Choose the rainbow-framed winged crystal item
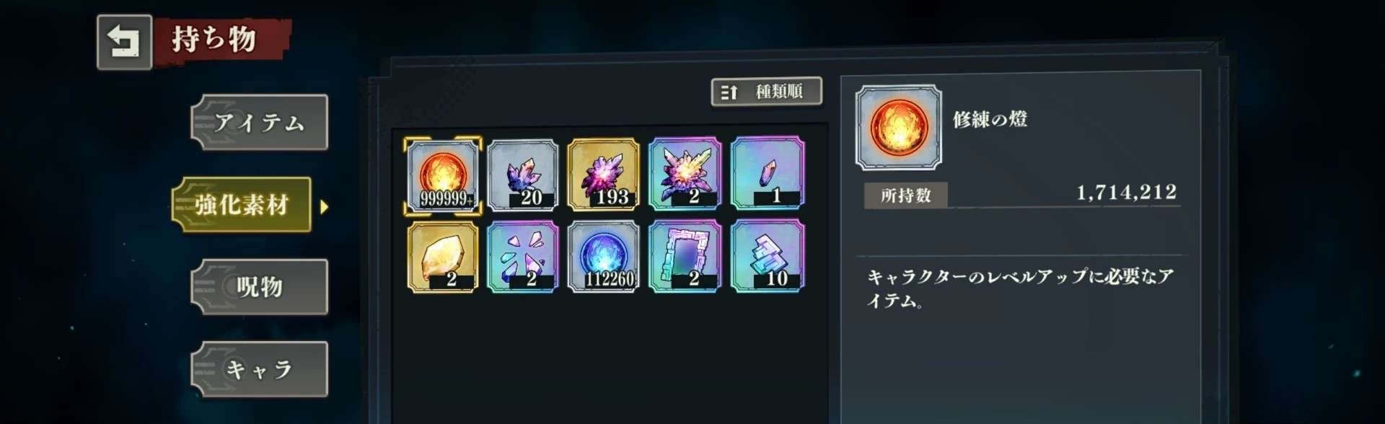 [x=685, y=175]
